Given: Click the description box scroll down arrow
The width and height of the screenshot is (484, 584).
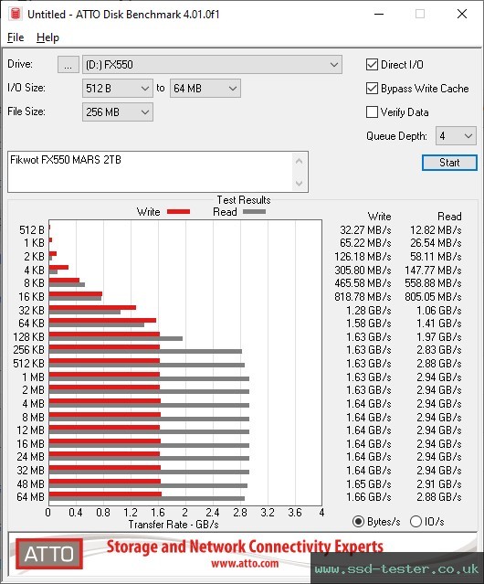Looking at the screenshot, I should coord(300,183).
